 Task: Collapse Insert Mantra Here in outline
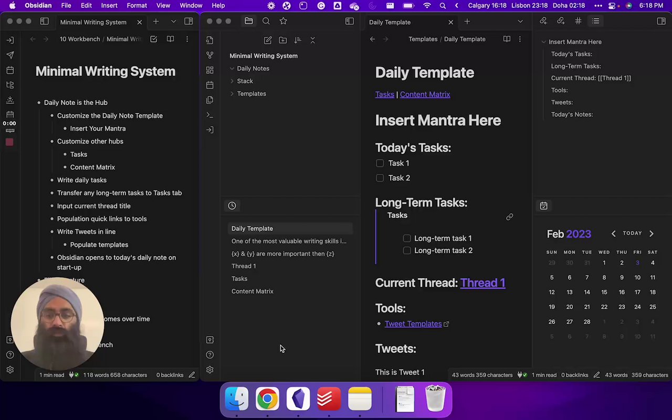pyautogui.click(x=544, y=41)
